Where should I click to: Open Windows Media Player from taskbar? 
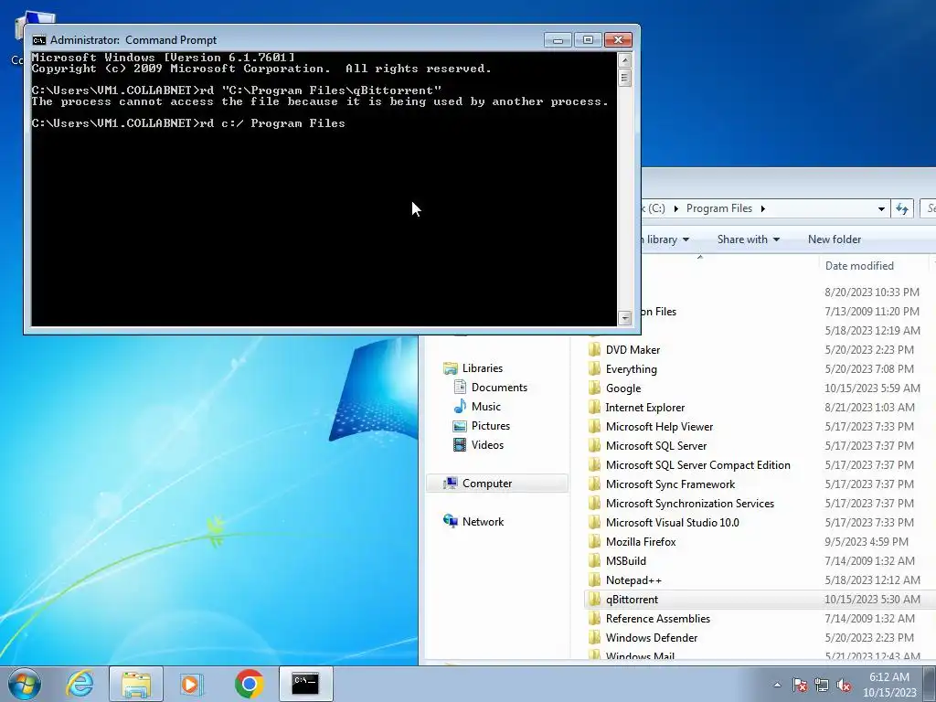coord(192,684)
